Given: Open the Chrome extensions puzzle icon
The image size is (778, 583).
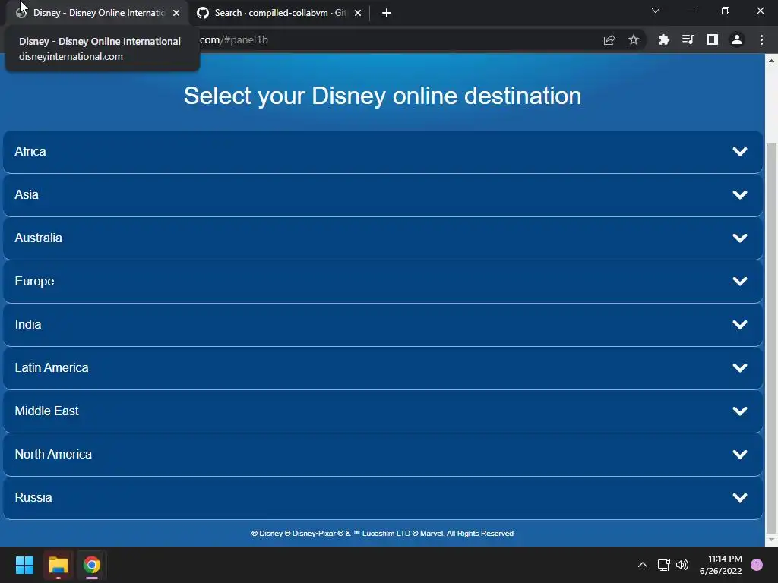Looking at the screenshot, I should (x=663, y=39).
